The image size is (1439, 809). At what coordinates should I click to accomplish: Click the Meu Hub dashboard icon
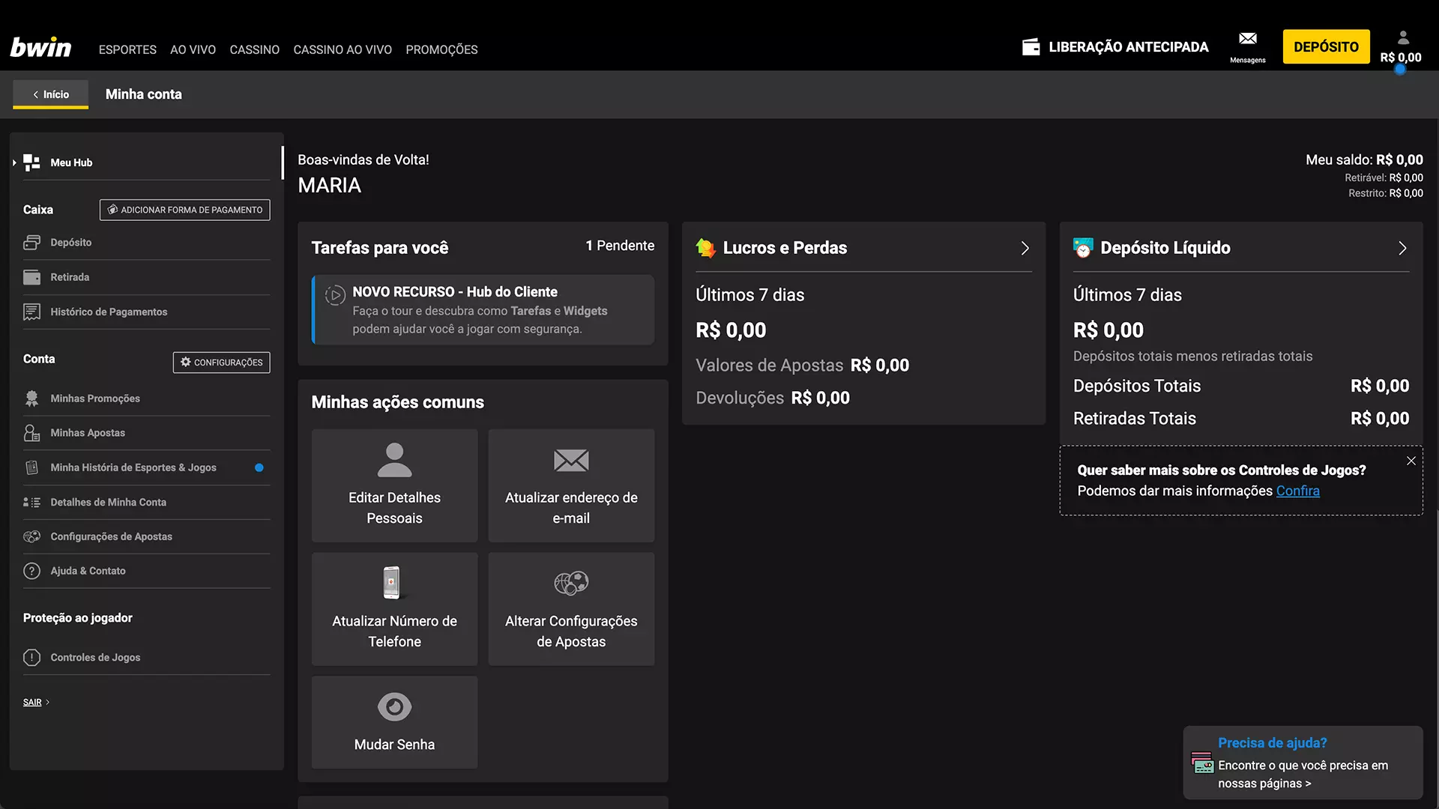pyautogui.click(x=31, y=163)
